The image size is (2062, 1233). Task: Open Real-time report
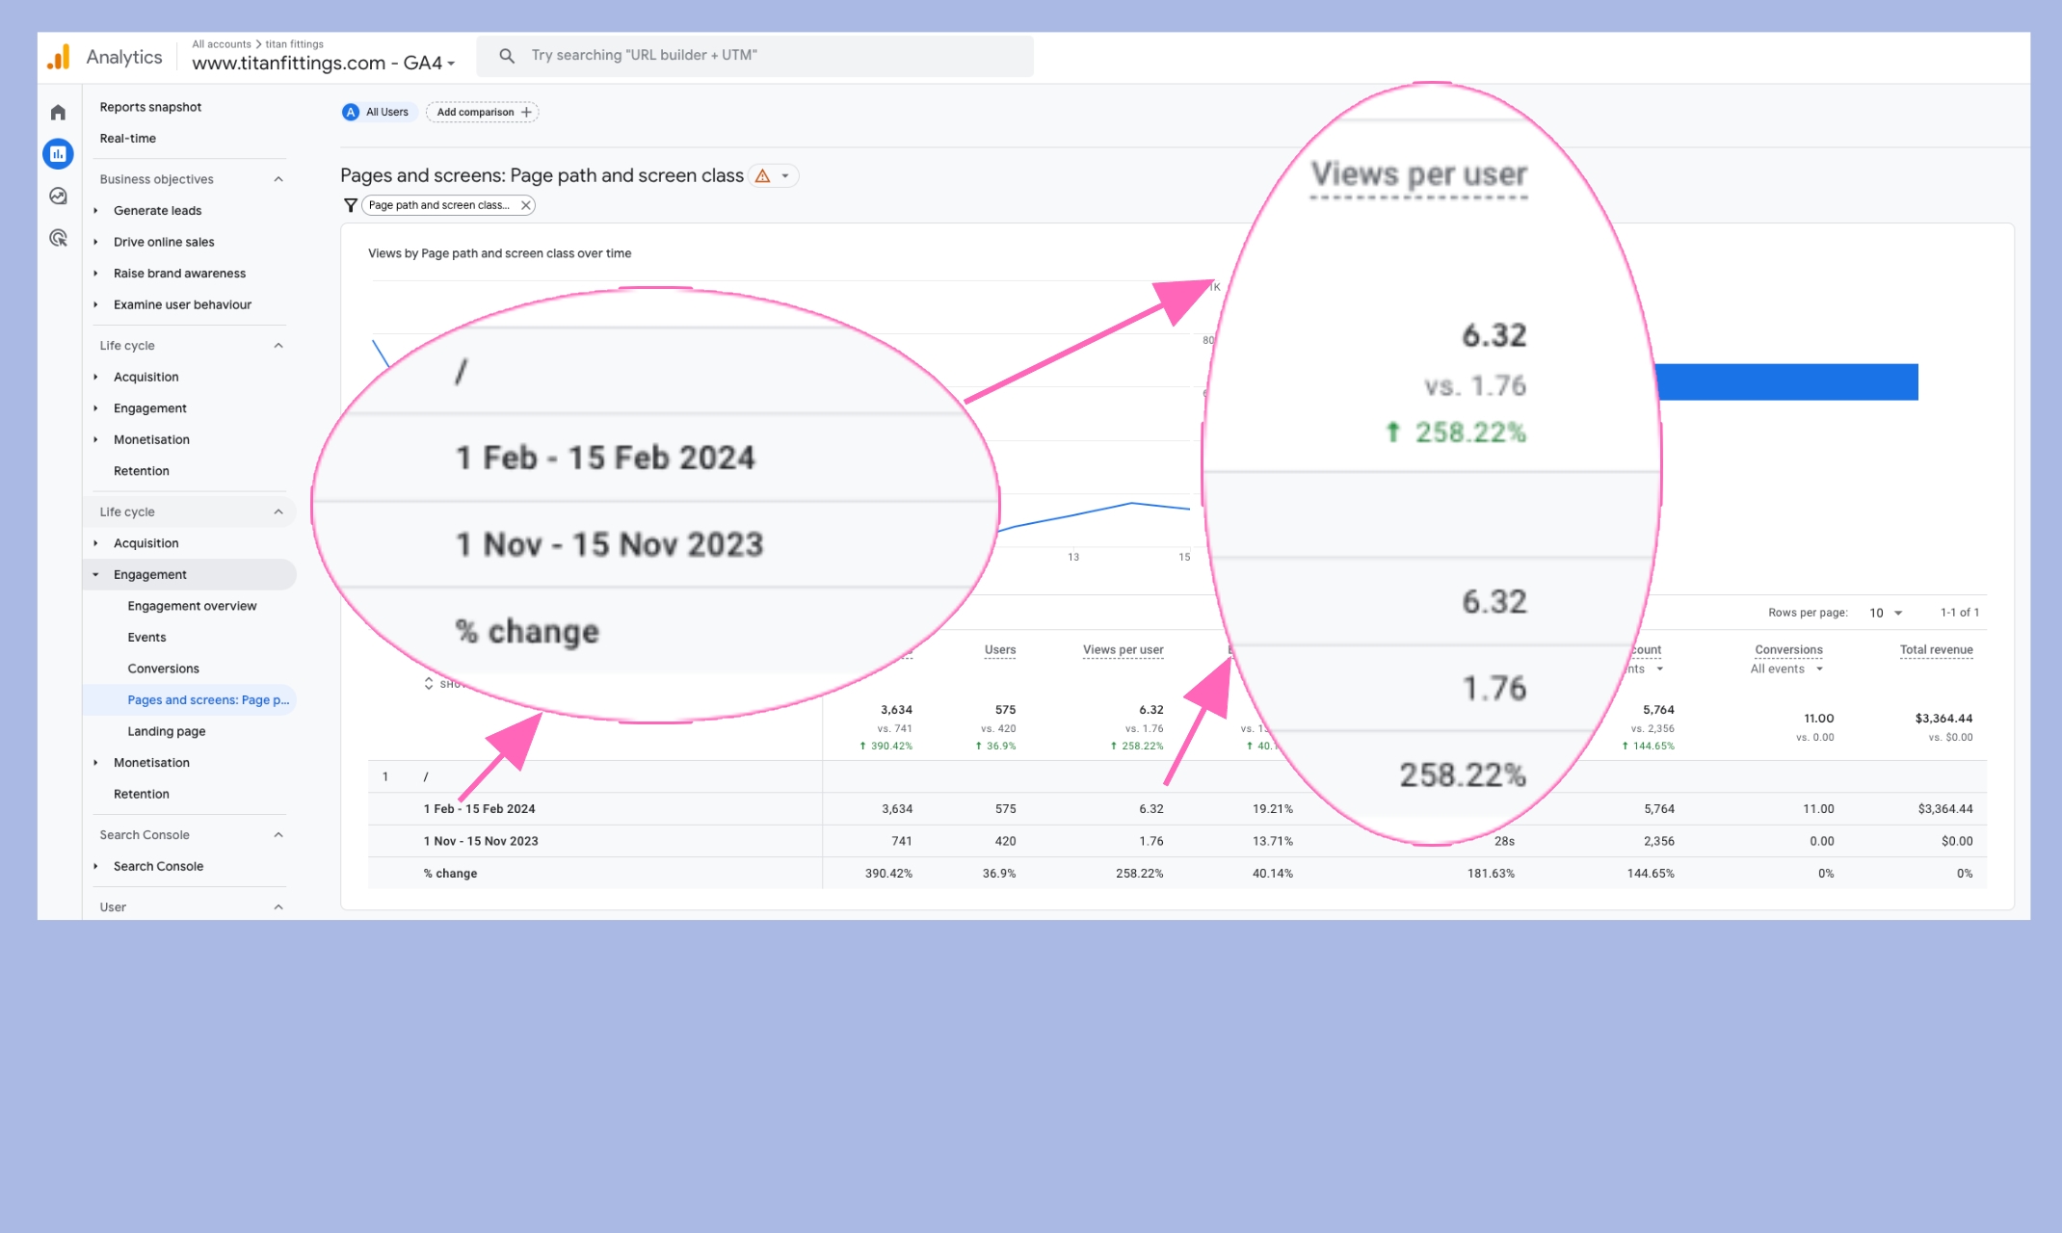coord(127,139)
